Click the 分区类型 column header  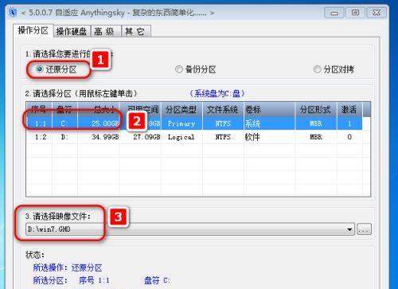pos(181,109)
